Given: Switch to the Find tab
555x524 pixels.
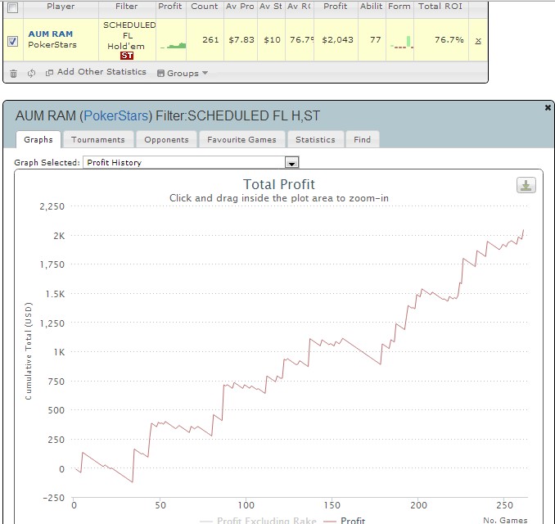Looking at the screenshot, I should point(362,139).
